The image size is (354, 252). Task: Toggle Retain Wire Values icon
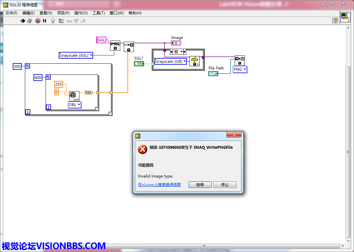pyautogui.click(x=61, y=21)
